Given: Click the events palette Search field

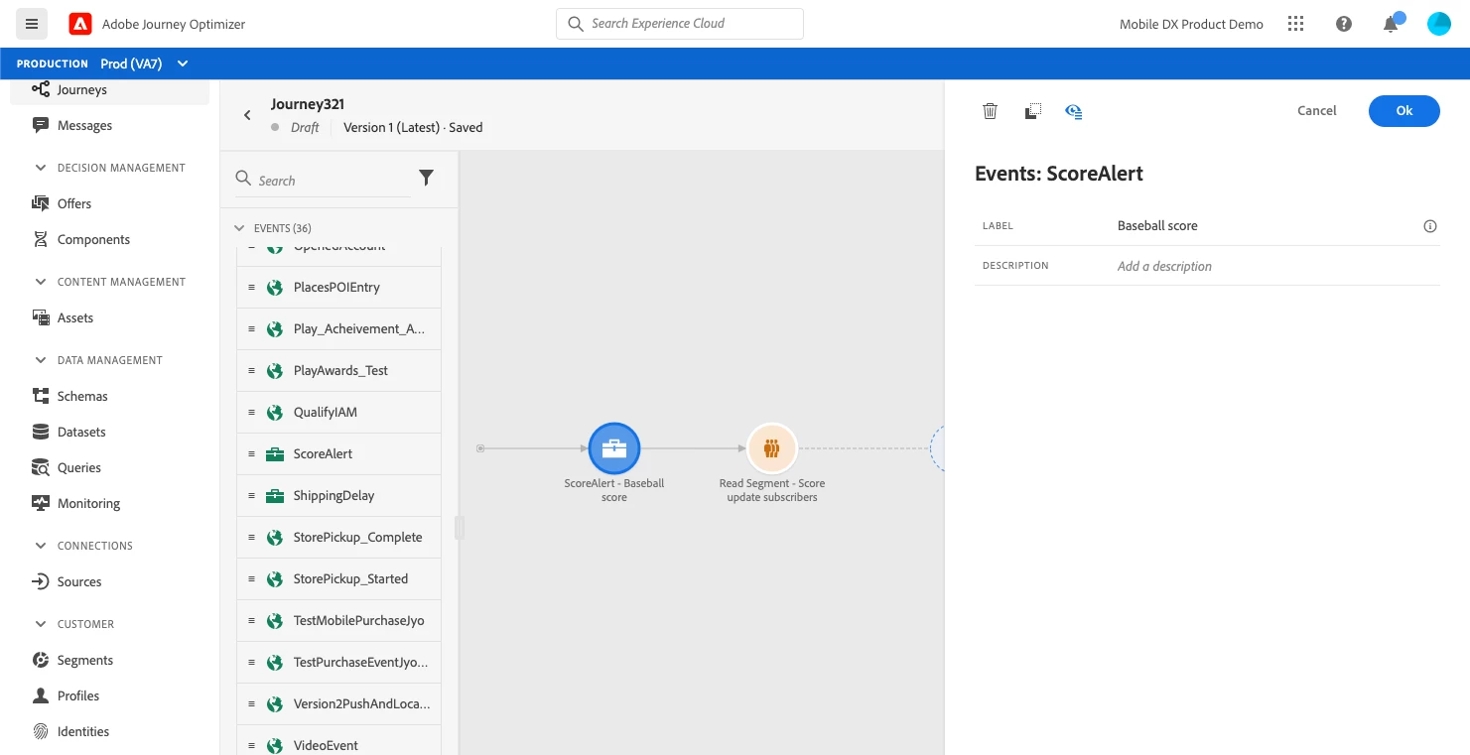Looking at the screenshot, I should coord(323,181).
